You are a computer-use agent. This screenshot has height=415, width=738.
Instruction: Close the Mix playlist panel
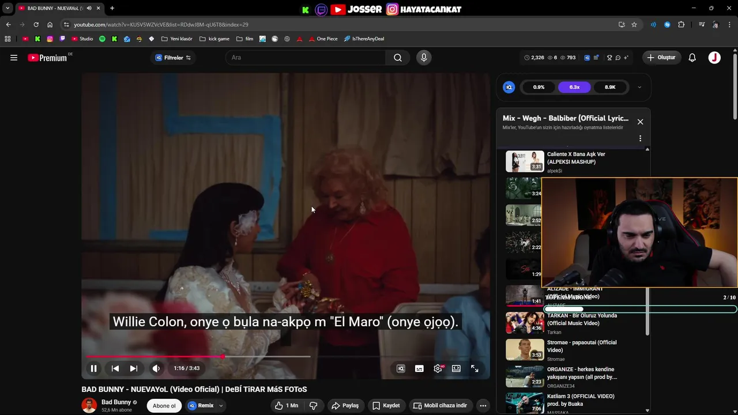click(640, 122)
